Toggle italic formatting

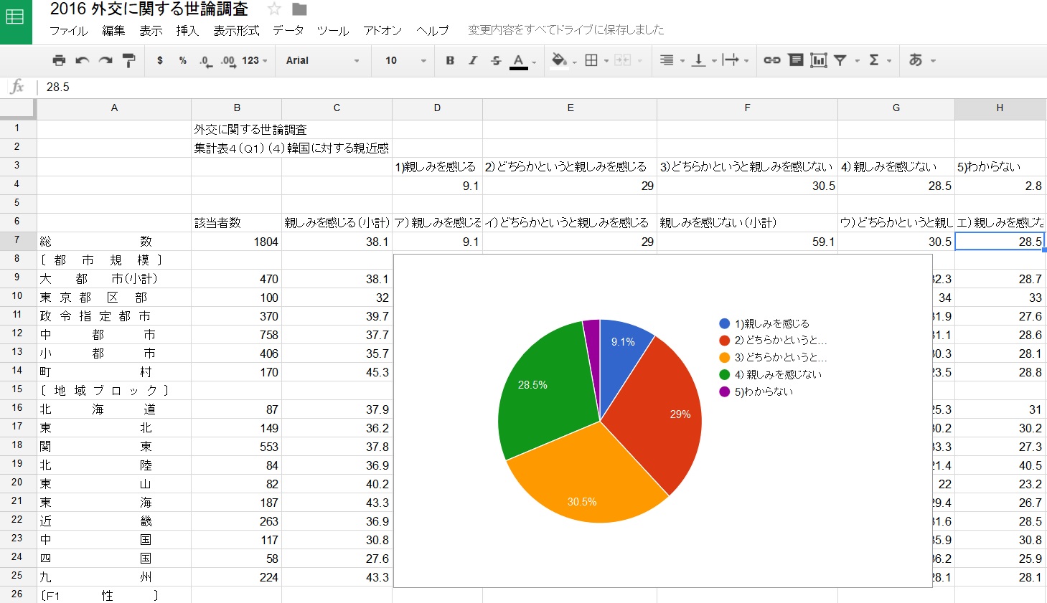point(473,60)
